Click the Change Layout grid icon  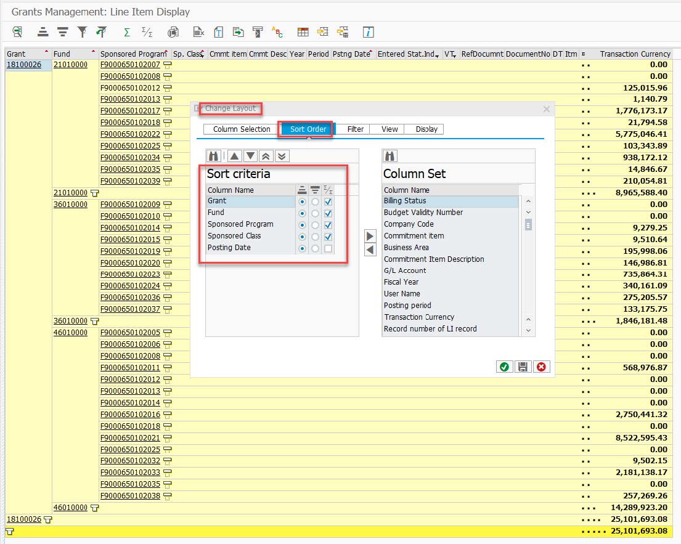click(303, 31)
